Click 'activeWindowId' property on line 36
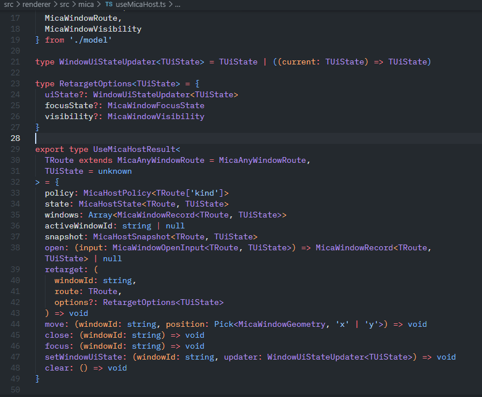This screenshot has height=397, width=482. click(x=79, y=226)
